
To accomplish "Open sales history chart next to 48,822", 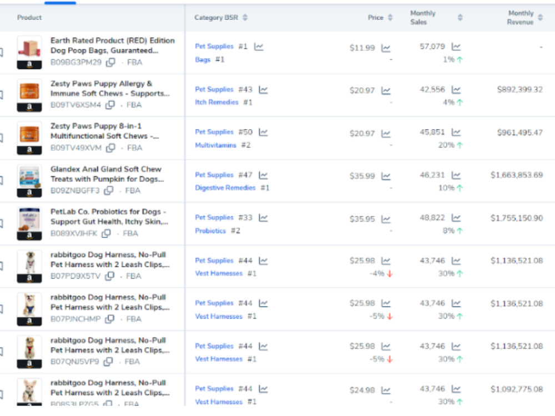I will tap(456, 218).
